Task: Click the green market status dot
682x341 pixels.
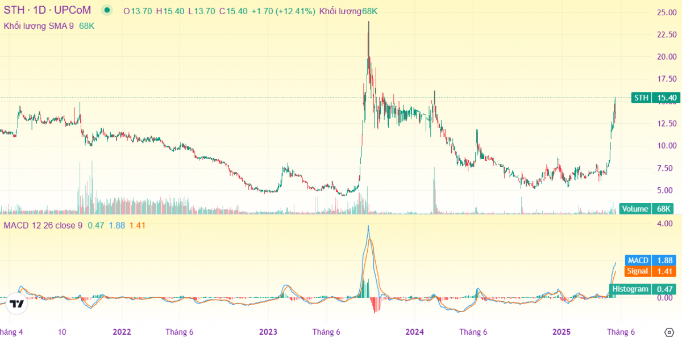Action: click(x=106, y=11)
